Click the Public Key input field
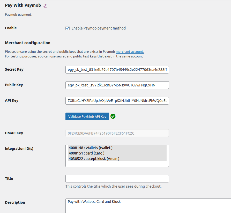This screenshot has width=231, height=213. [x=117, y=85]
